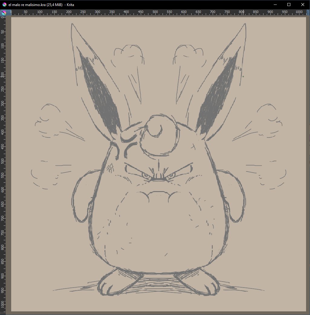Click the ruler corner Krita icon
Image resolution: width=310 pixels, height=315 pixels.
4,13
